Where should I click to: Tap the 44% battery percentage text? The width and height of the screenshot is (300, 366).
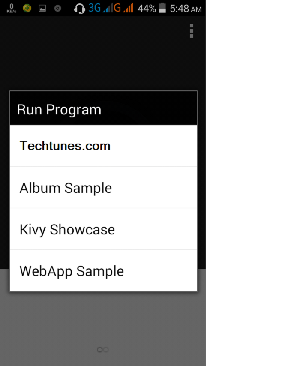tap(147, 9)
